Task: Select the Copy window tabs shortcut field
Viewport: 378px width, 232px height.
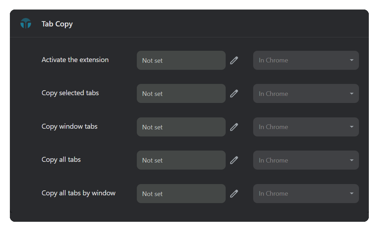Action: 181,127
